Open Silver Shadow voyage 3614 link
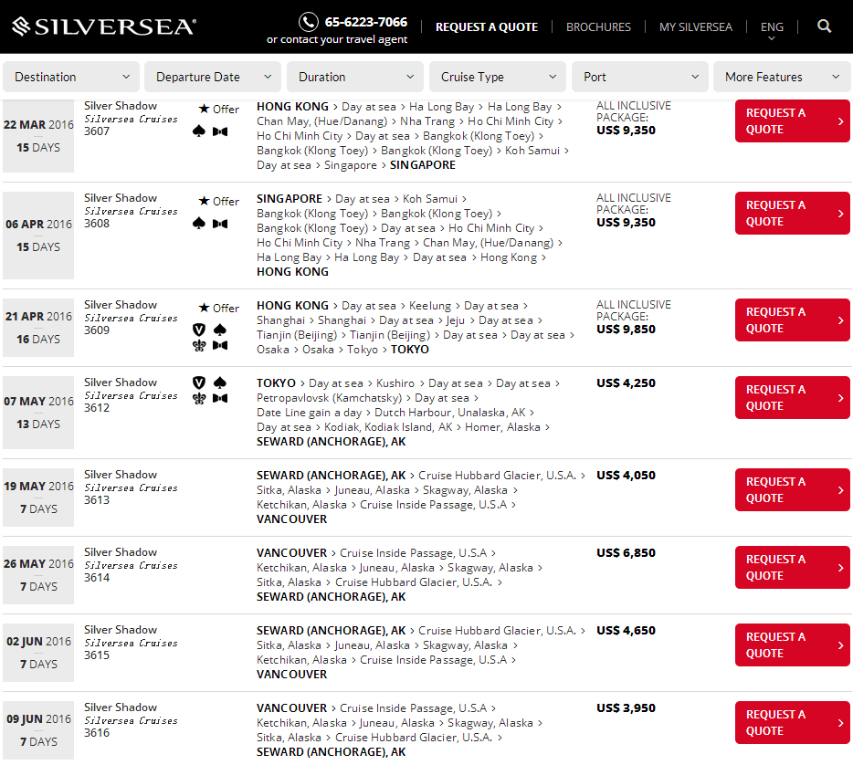This screenshot has height=765, width=853. click(x=121, y=552)
